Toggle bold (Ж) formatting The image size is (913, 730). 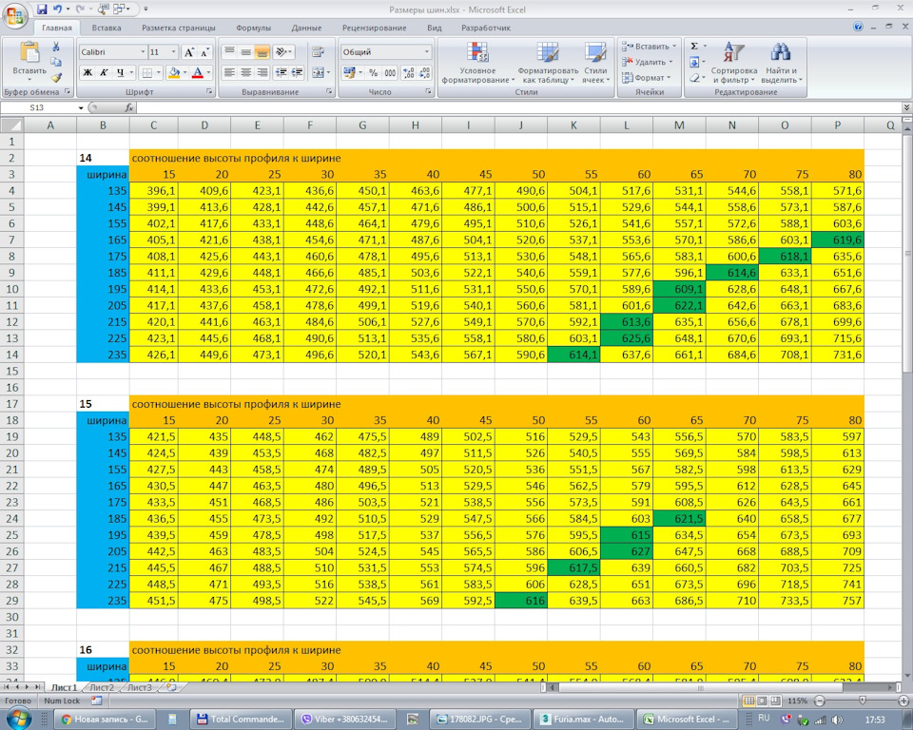point(87,73)
